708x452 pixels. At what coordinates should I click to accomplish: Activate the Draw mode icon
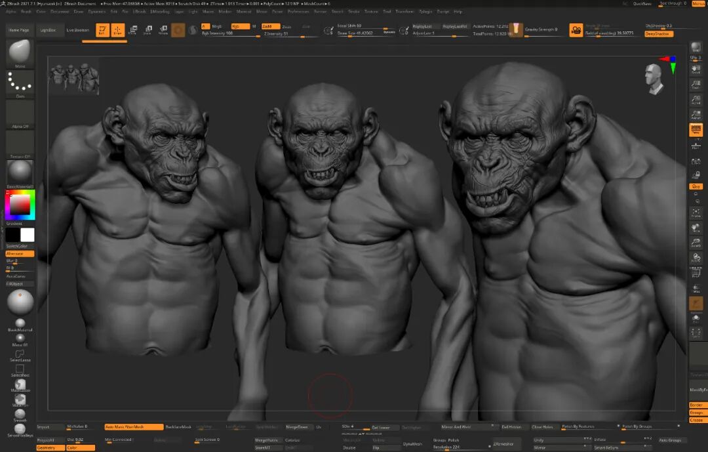click(118, 30)
